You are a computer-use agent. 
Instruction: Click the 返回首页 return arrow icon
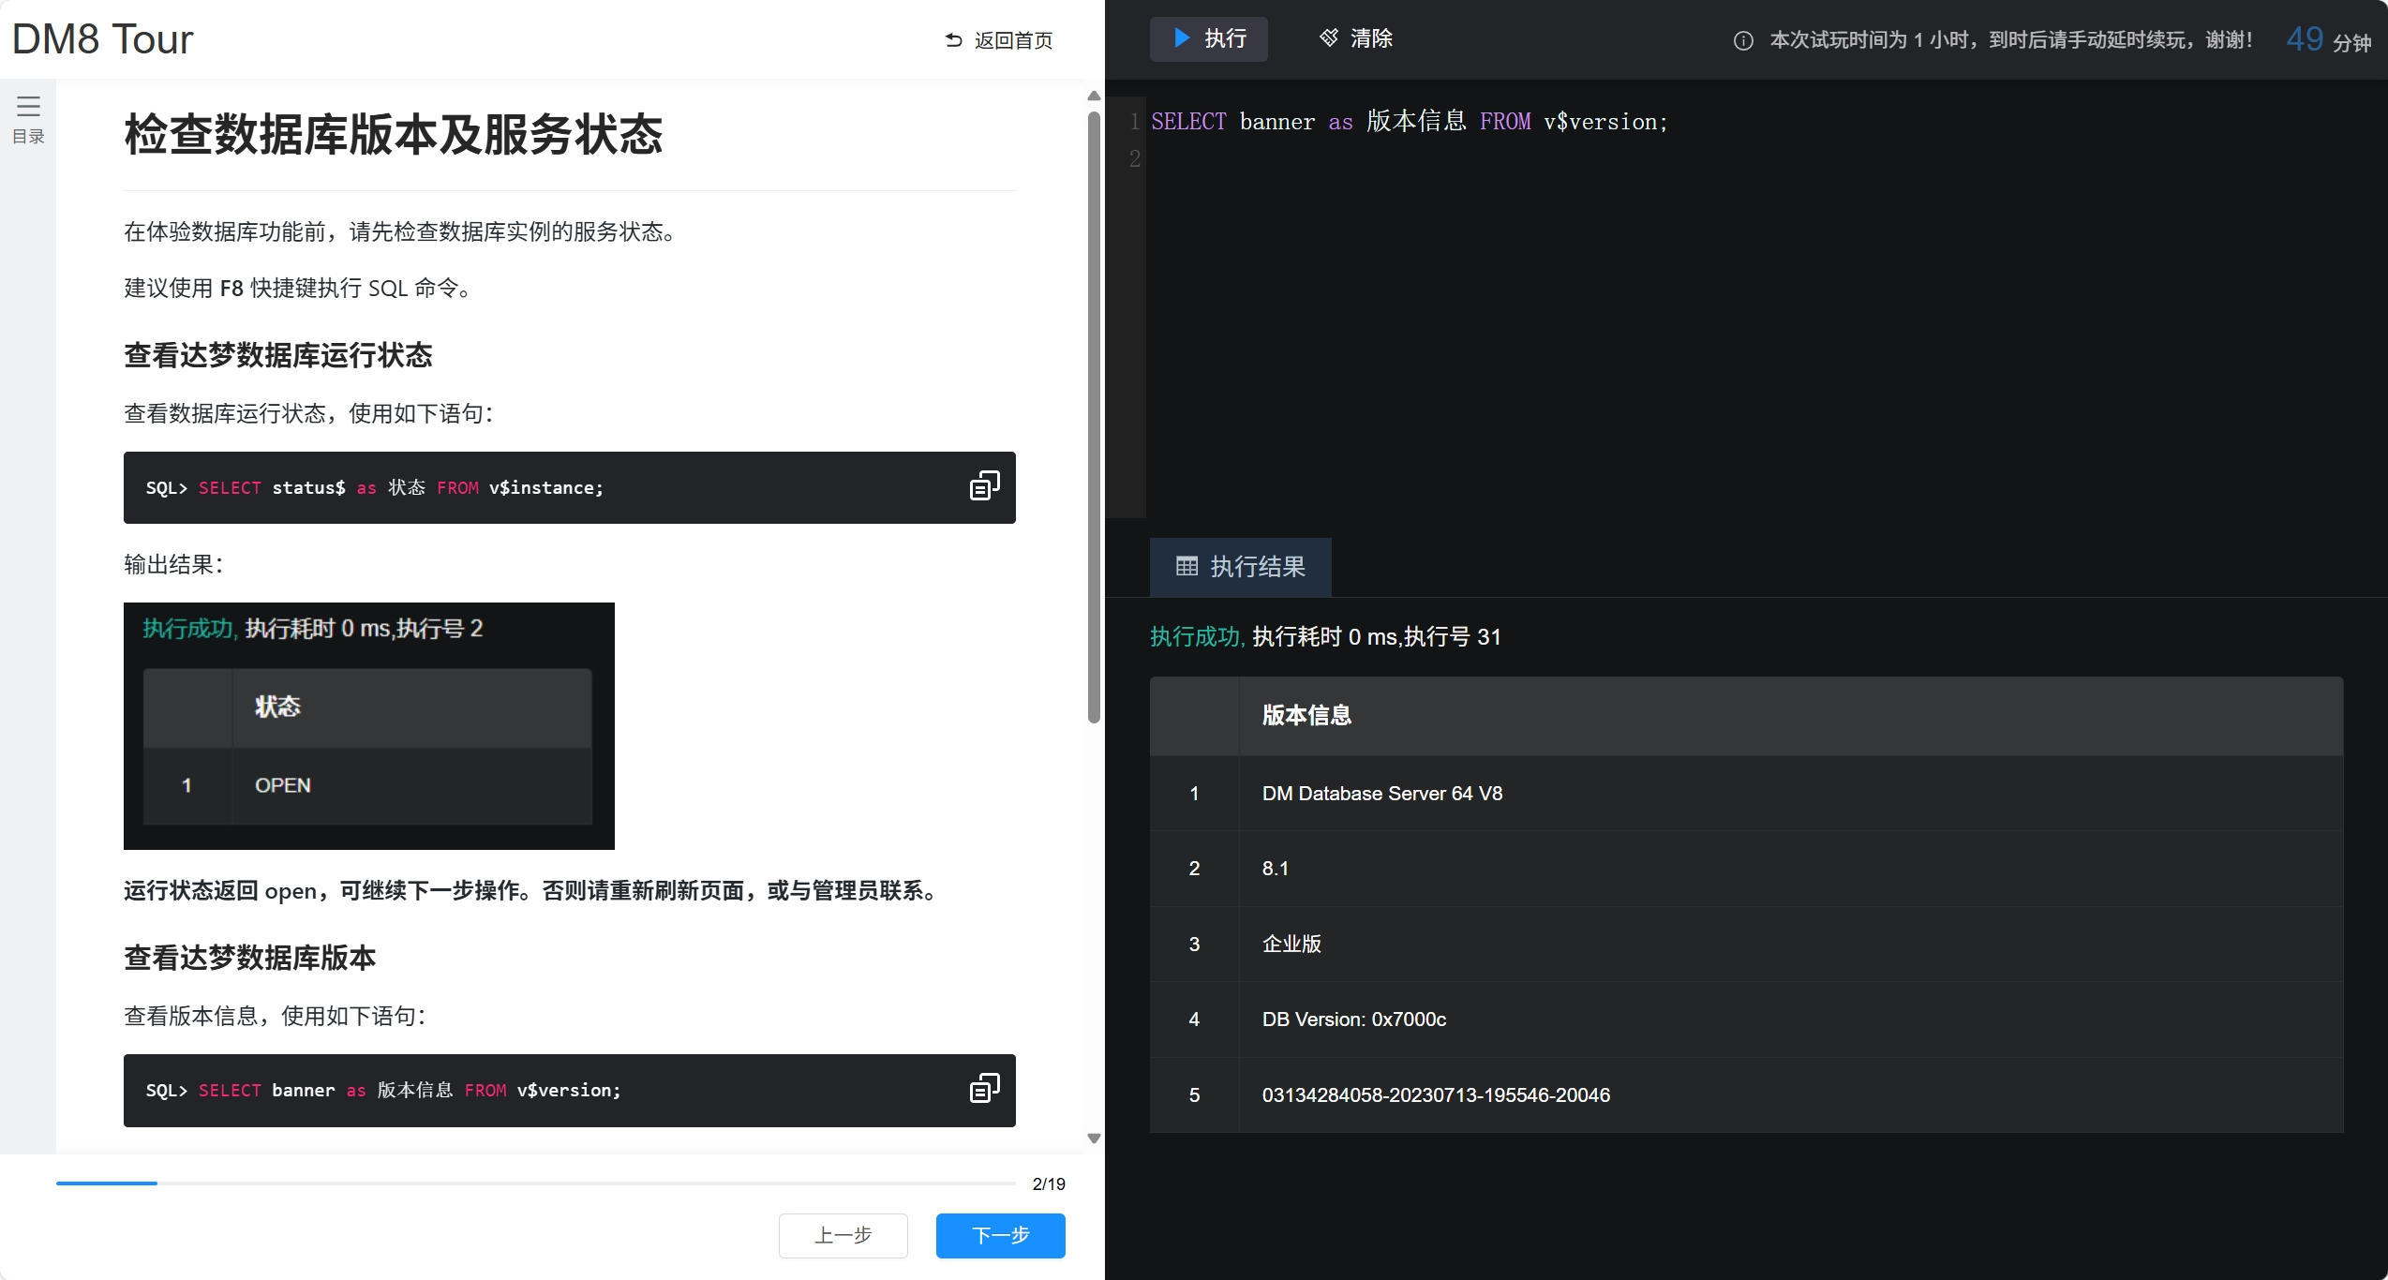pyautogui.click(x=953, y=40)
